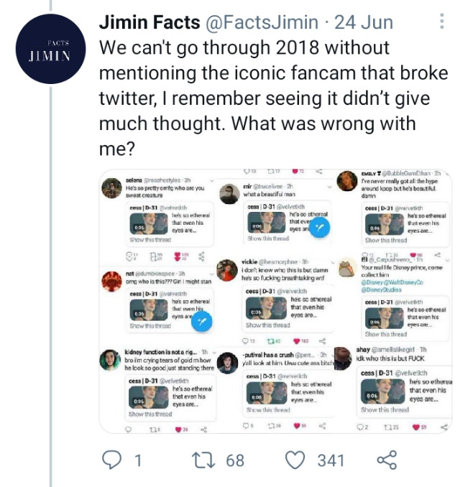Viewport: 468px width, 487px height.
Task: Click the 341 likes count
Action: click(331, 460)
